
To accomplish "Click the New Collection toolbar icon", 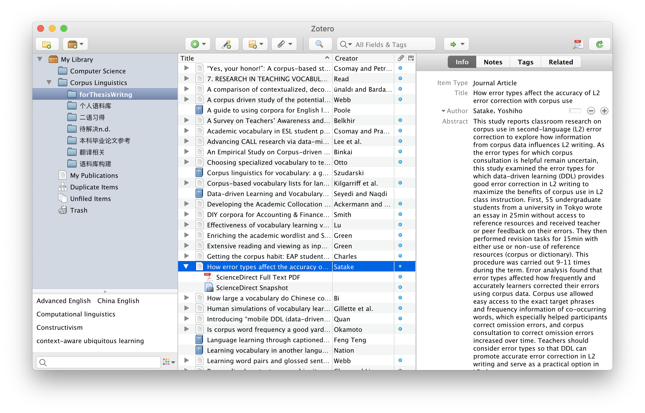I will point(47,44).
